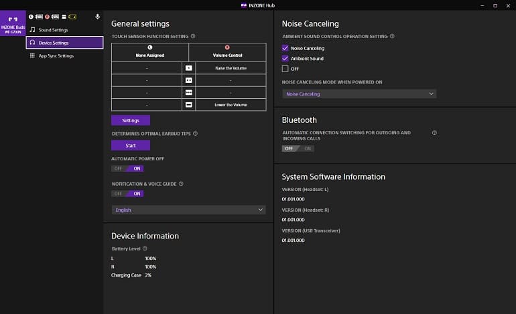Select the None Assigned left earbud column

(150, 52)
